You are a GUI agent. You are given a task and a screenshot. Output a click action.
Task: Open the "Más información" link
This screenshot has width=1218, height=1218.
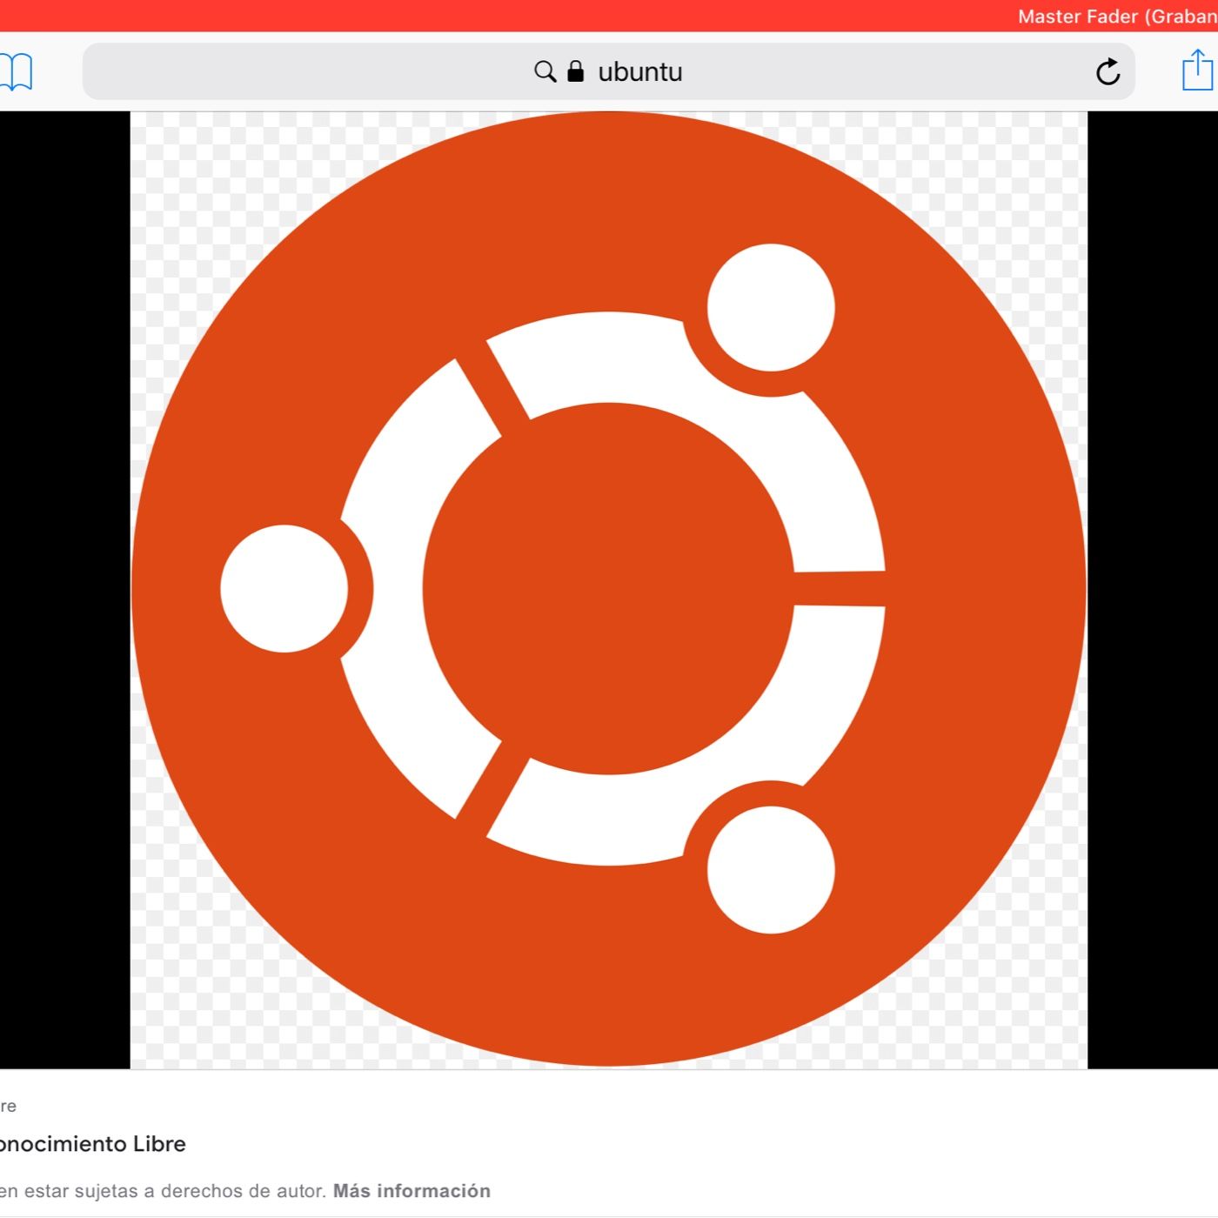(x=412, y=1190)
